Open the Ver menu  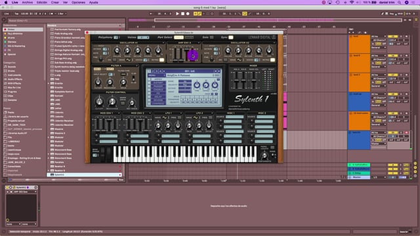pyautogui.click(x=65, y=3)
